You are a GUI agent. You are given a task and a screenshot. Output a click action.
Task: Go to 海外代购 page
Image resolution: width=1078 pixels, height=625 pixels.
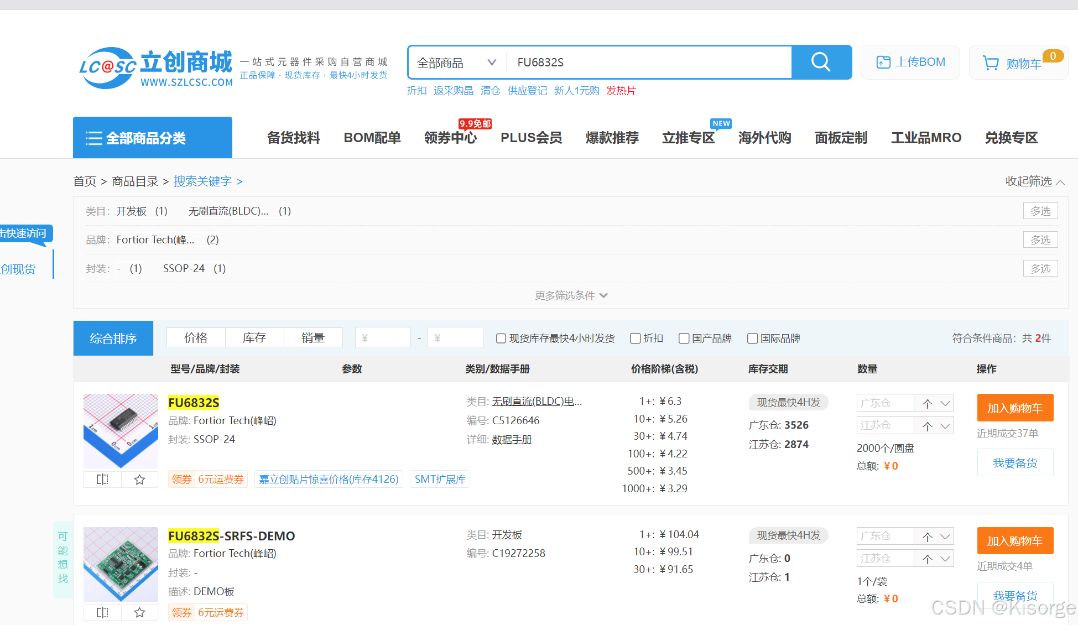[765, 138]
